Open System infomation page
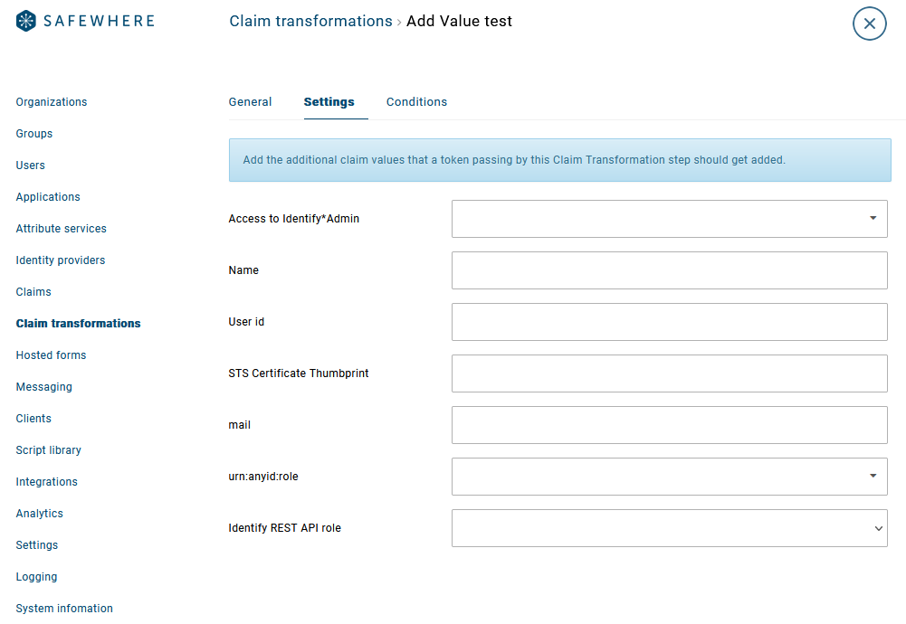906x624 pixels. 64,609
